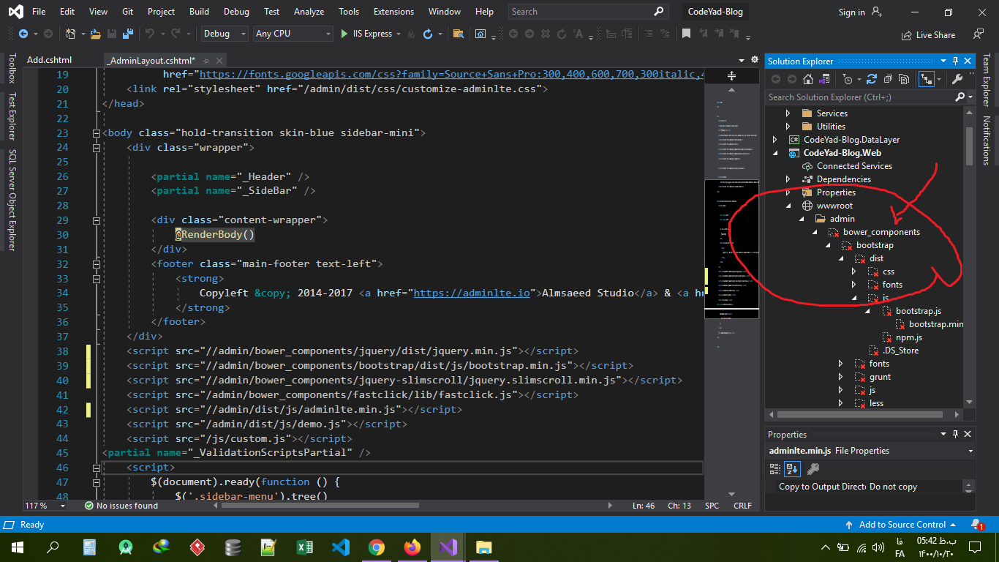Open the File menu

39,12
